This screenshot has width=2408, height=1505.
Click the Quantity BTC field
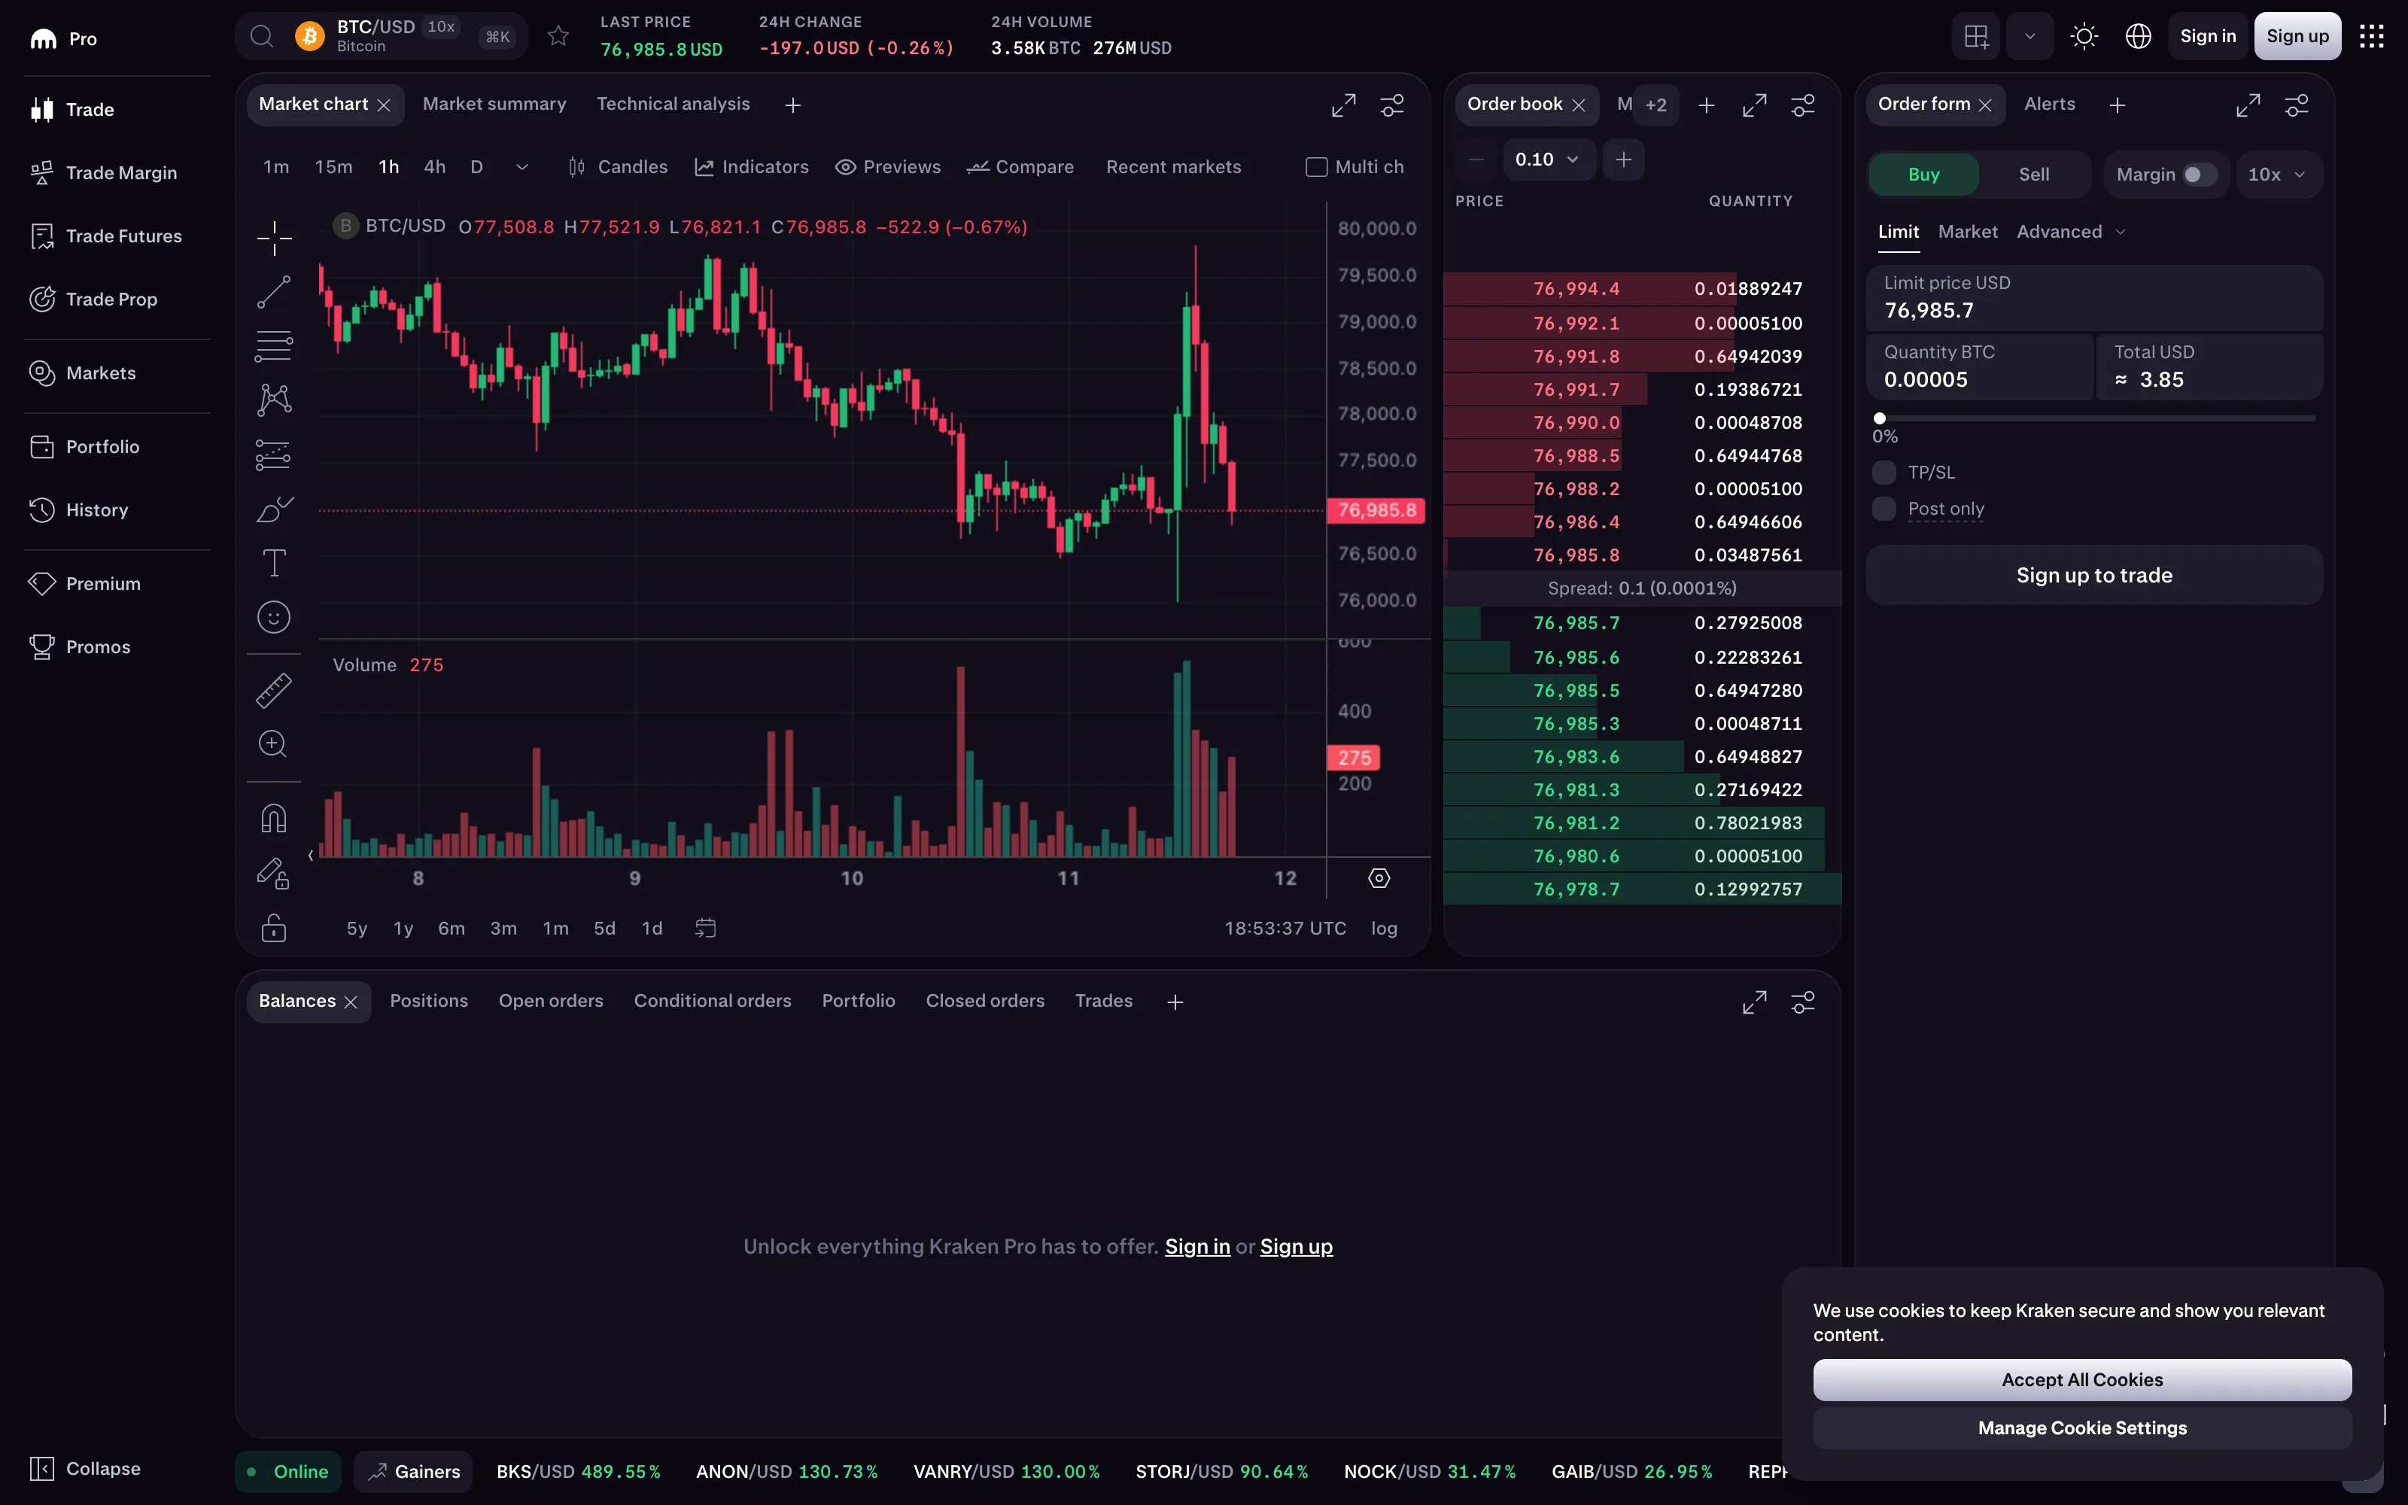(x=1979, y=367)
